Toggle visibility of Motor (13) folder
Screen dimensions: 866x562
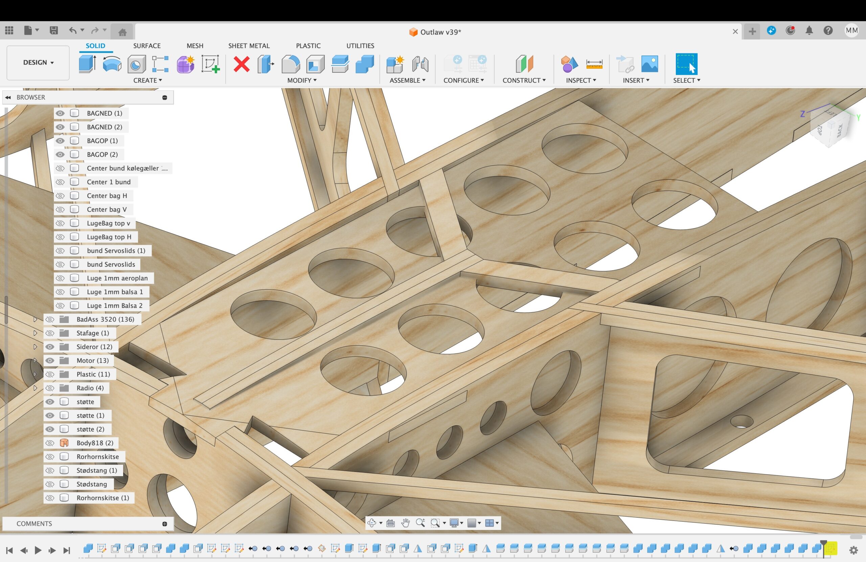(50, 361)
